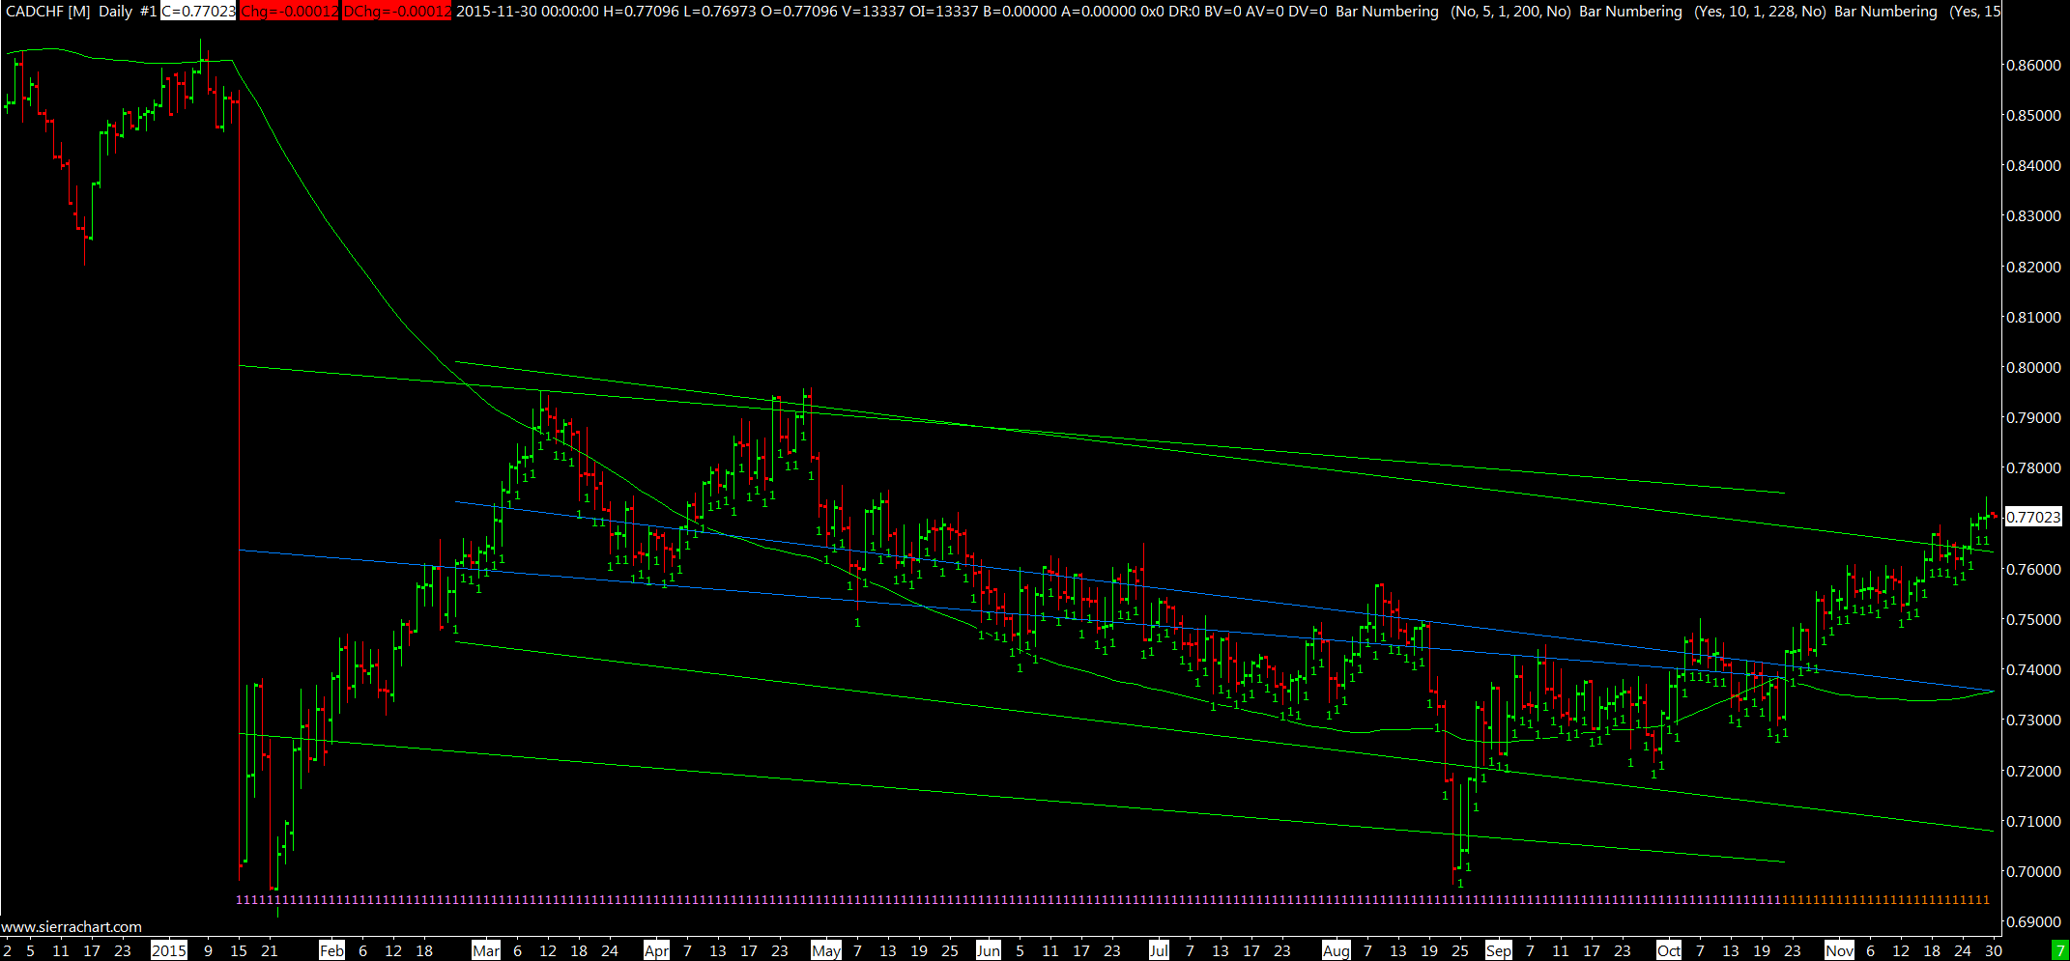The image size is (2070, 961).
Task: Click the 0.85000 price axis label
Action: (x=2033, y=115)
